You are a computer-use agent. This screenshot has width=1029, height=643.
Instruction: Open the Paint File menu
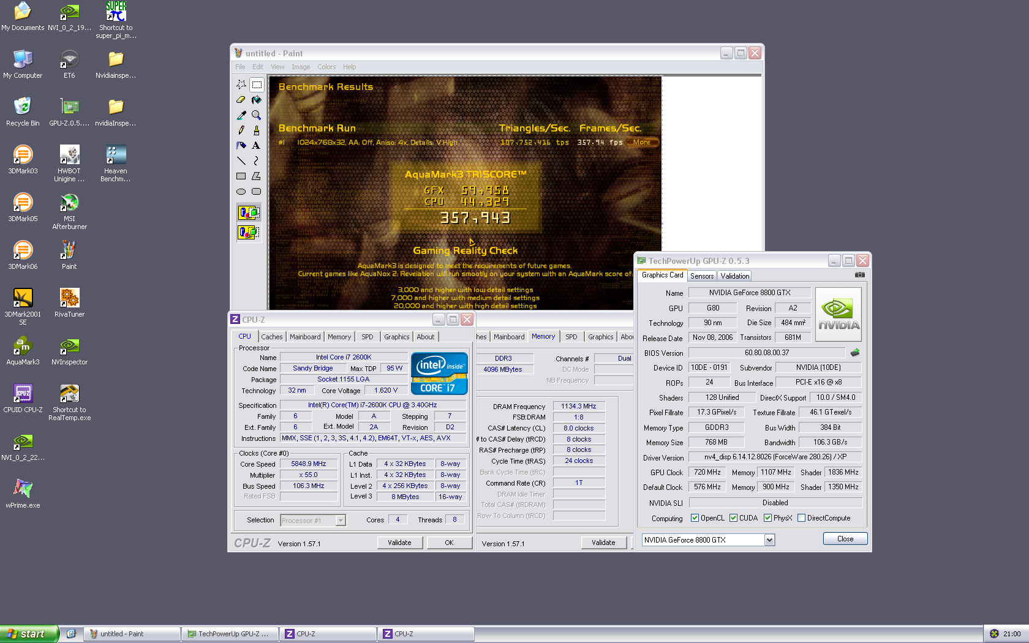point(240,67)
